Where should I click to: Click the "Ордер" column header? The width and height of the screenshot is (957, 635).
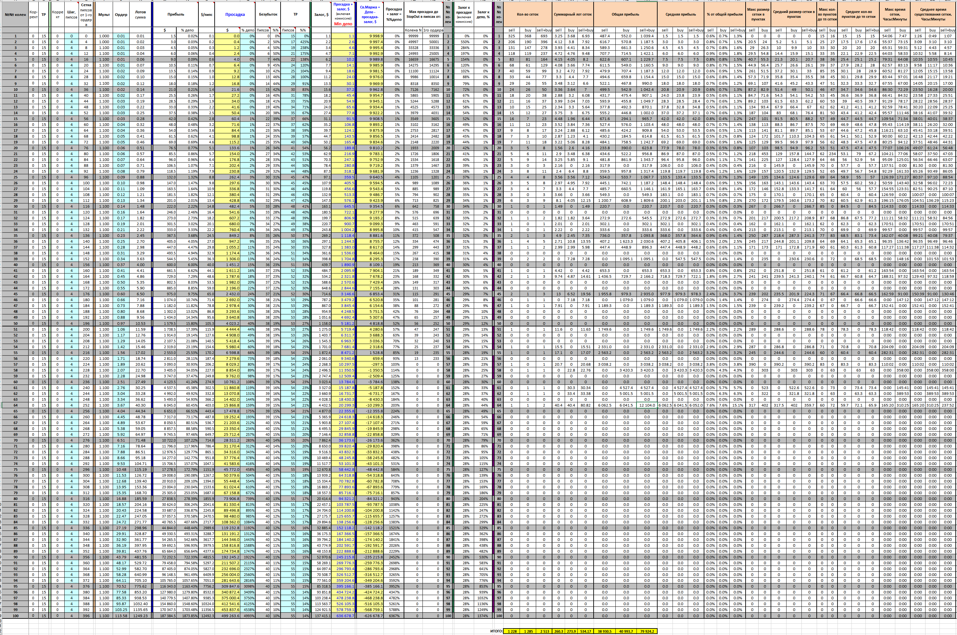pos(121,15)
